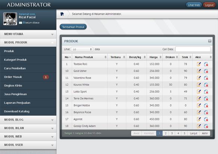Open Order Masuk menu item
The width and height of the screenshot is (218, 154).
point(28,77)
